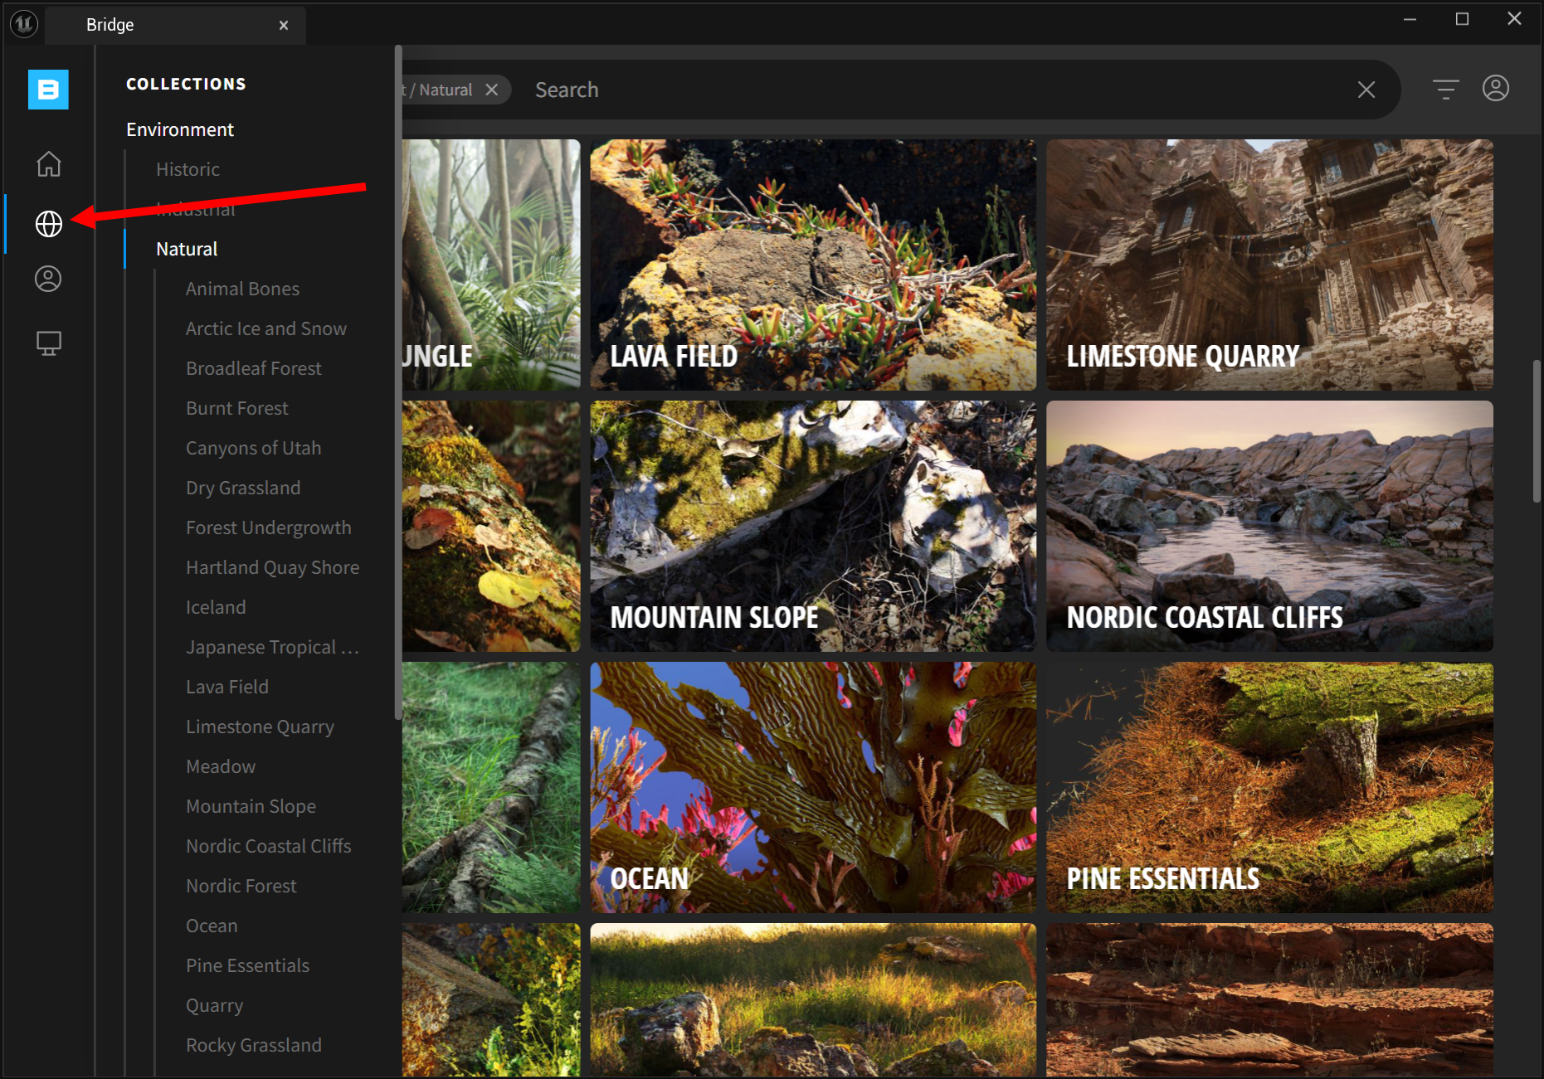Screen dimensions: 1544x1079
Task: Minimize the Bridge window
Action: click(x=1410, y=19)
